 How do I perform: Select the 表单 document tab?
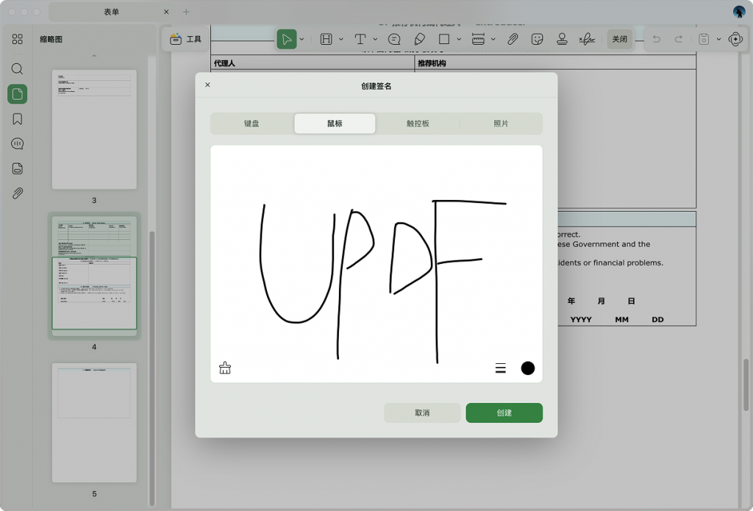[x=112, y=12]
